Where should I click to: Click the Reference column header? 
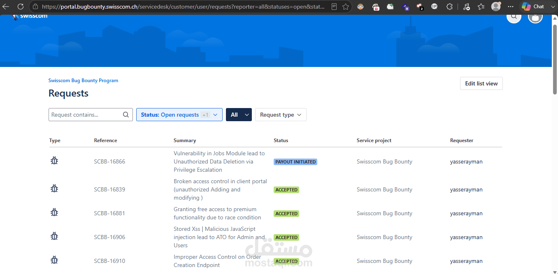[105, 140]
